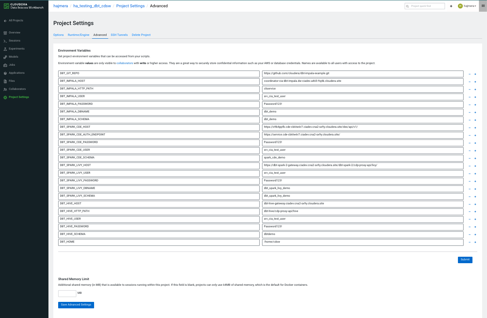
Task: Click the Experiments flask icon
Action: click(x=5, y=49)
